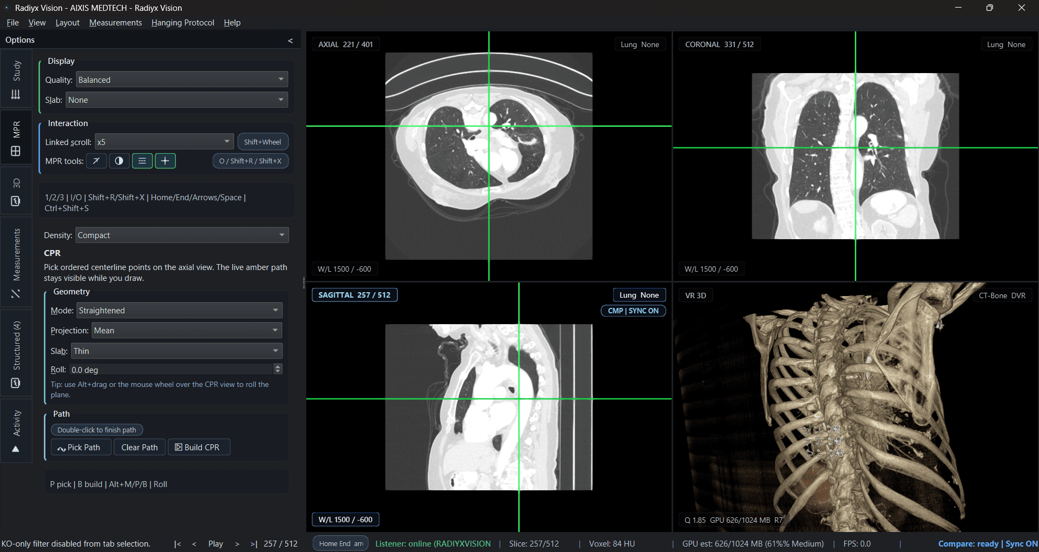Click the Clear Path button
Viewport: 1039px width, 552px height.
tap(140, 447)
